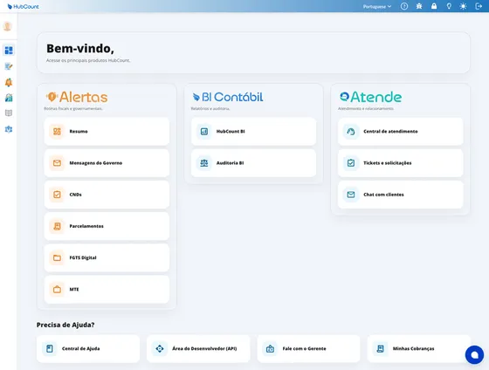
Task: Open Mensagens do Governo card
Action: point(107,163)
